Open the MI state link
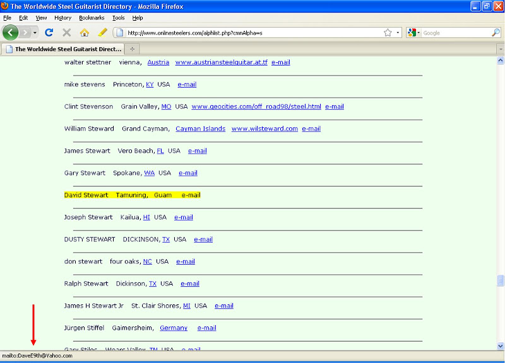Screen dimensions: 505x363 (187, 306)
